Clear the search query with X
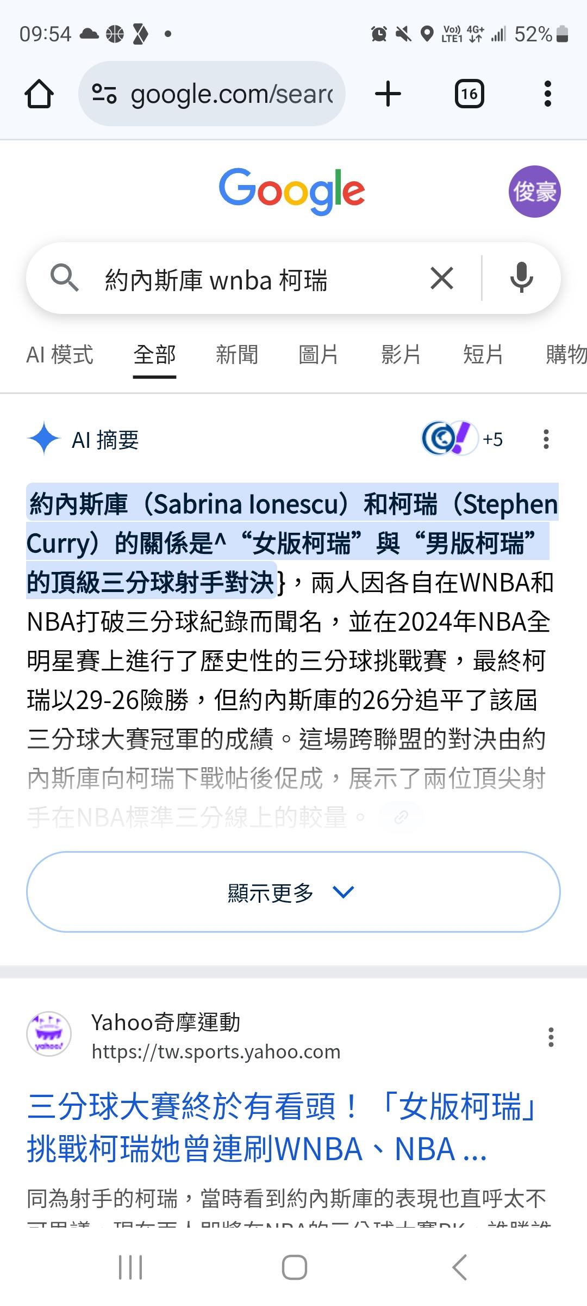Image resolution: width=587 pixels, height=1306 pixels. (442, 279)
